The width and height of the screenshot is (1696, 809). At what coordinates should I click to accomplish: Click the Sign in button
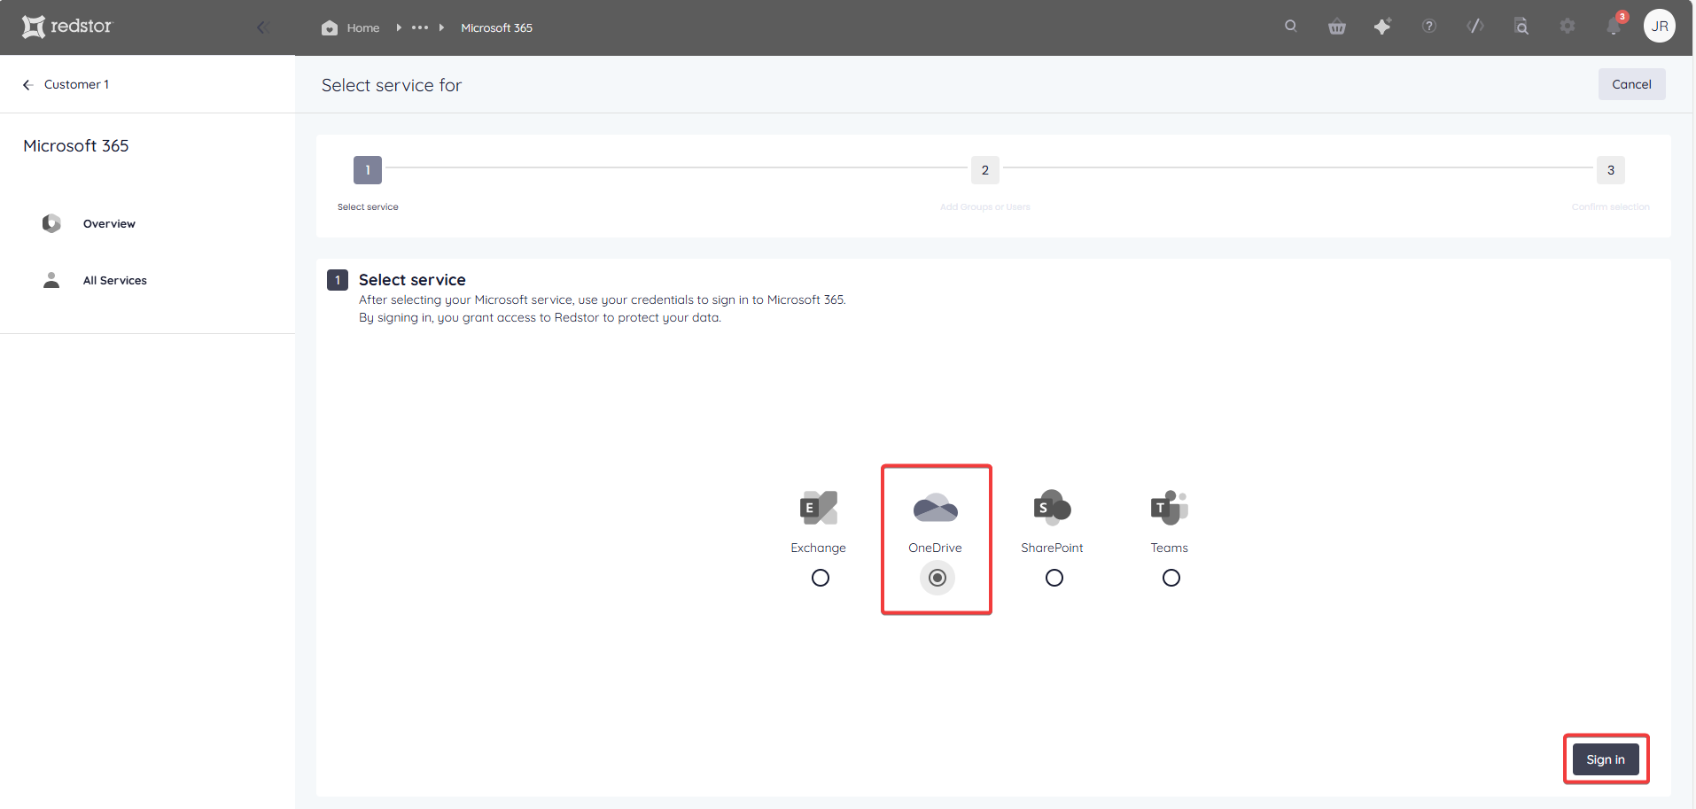point(1606,759)
